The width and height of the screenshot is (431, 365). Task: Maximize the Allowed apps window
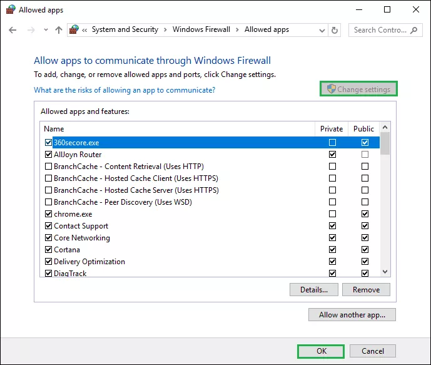click(x=387, y=9)
